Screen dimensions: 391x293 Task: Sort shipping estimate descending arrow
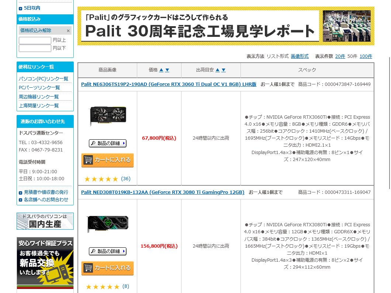click(x=224, y=70)
